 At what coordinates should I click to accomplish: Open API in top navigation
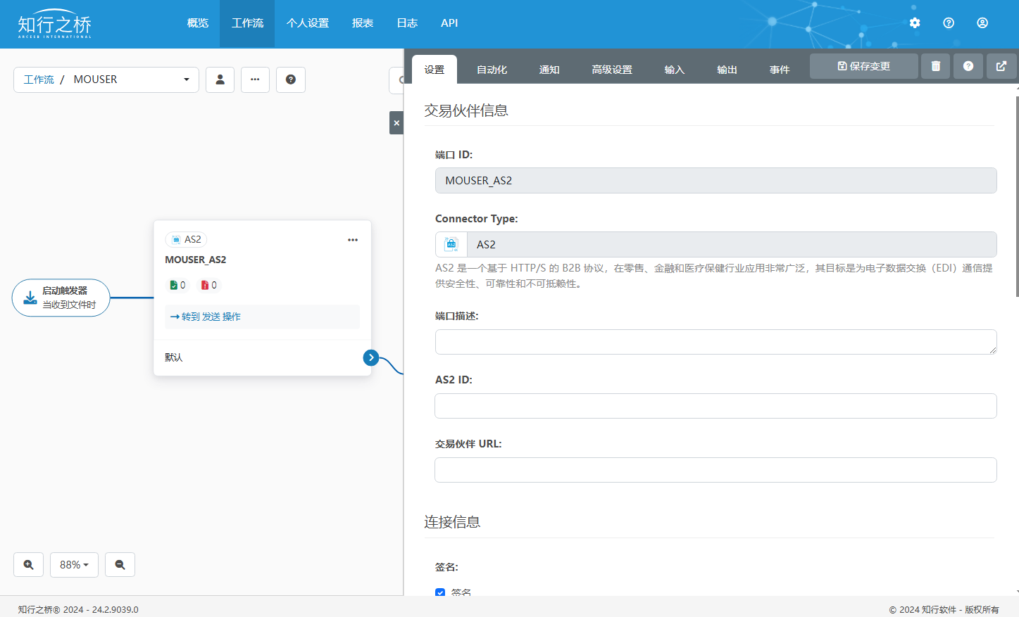[x=449, y=23]
